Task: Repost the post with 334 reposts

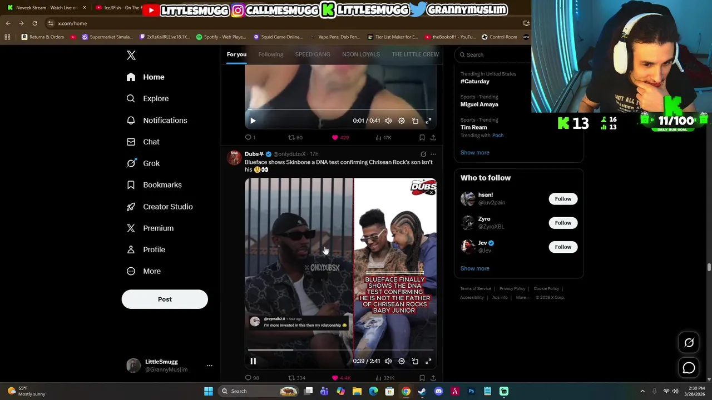Action: coord(296,378)
